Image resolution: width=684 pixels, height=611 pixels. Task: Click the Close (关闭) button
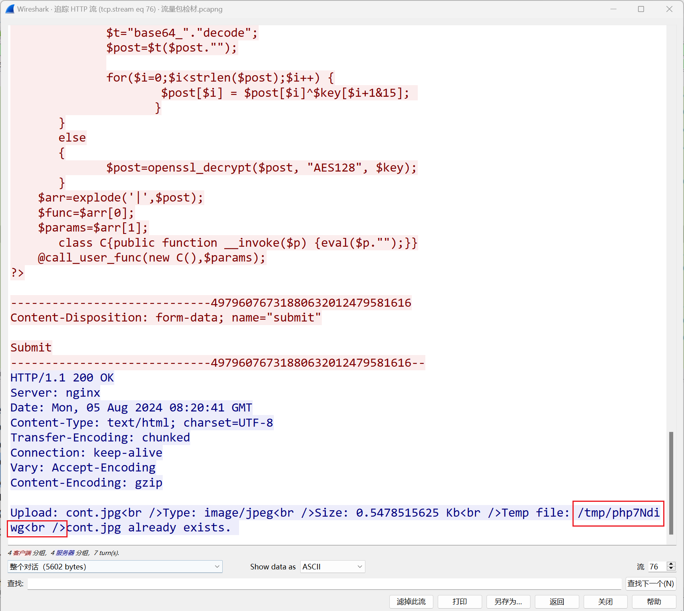point(606,601)
